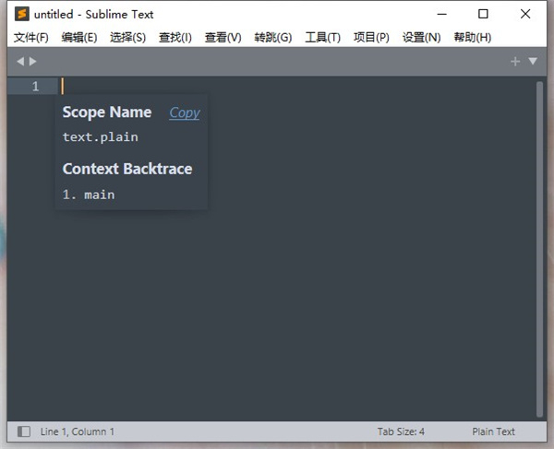554x449 pixels.
Task: Open the 查找(I) menu
Action: 175,38
